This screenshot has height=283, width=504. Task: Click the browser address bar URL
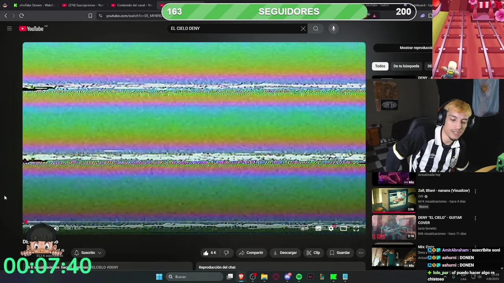(x=134, y=16)
